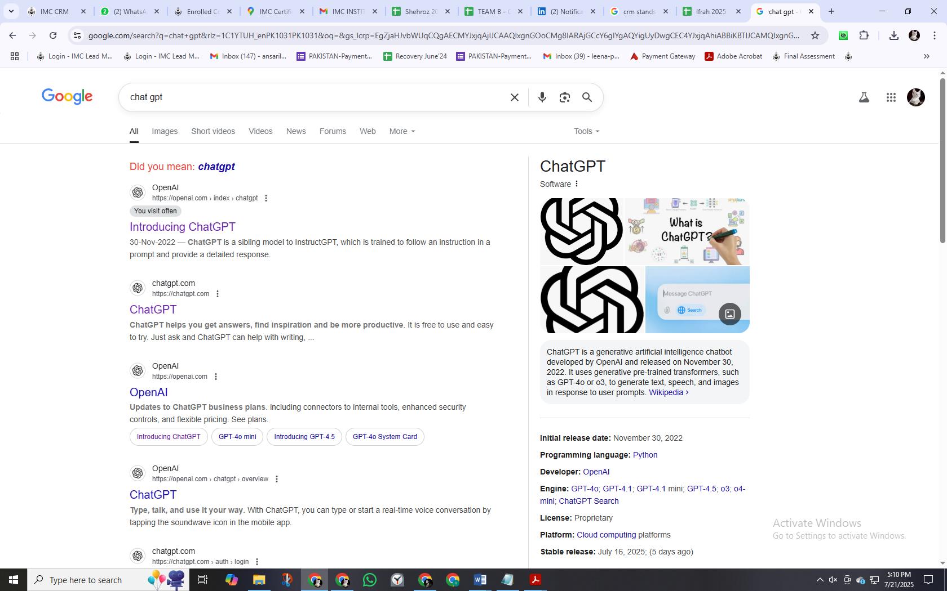Open the OpenAI homepage result link
Screen dimensions: 947x591
click(x=149, y=392)
